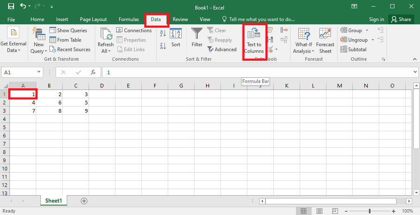Open Advanced filter options
This screenshot has height=215, width=420.
(222, 50)
